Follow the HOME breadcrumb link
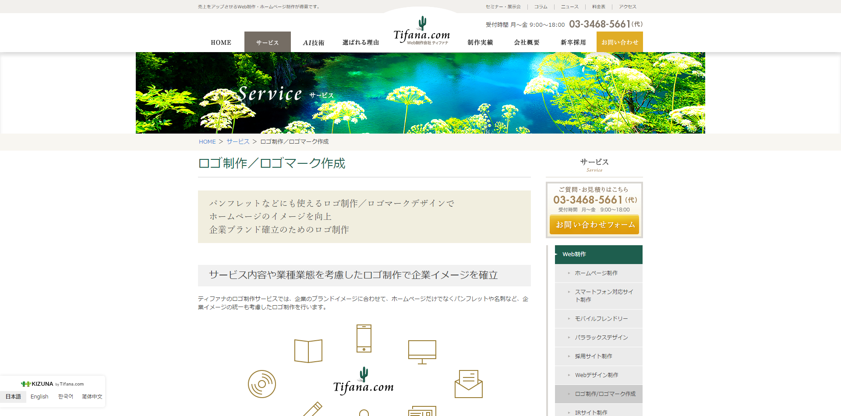Image resolution: width=841 pixels, height=416 pixels. point(207,141)
